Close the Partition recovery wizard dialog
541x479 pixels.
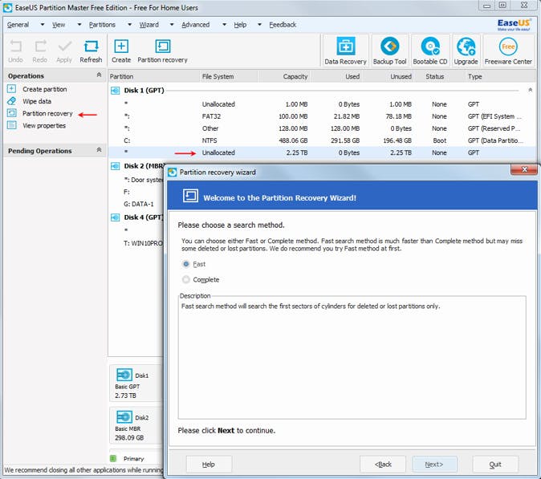click(x=524, y=169)
